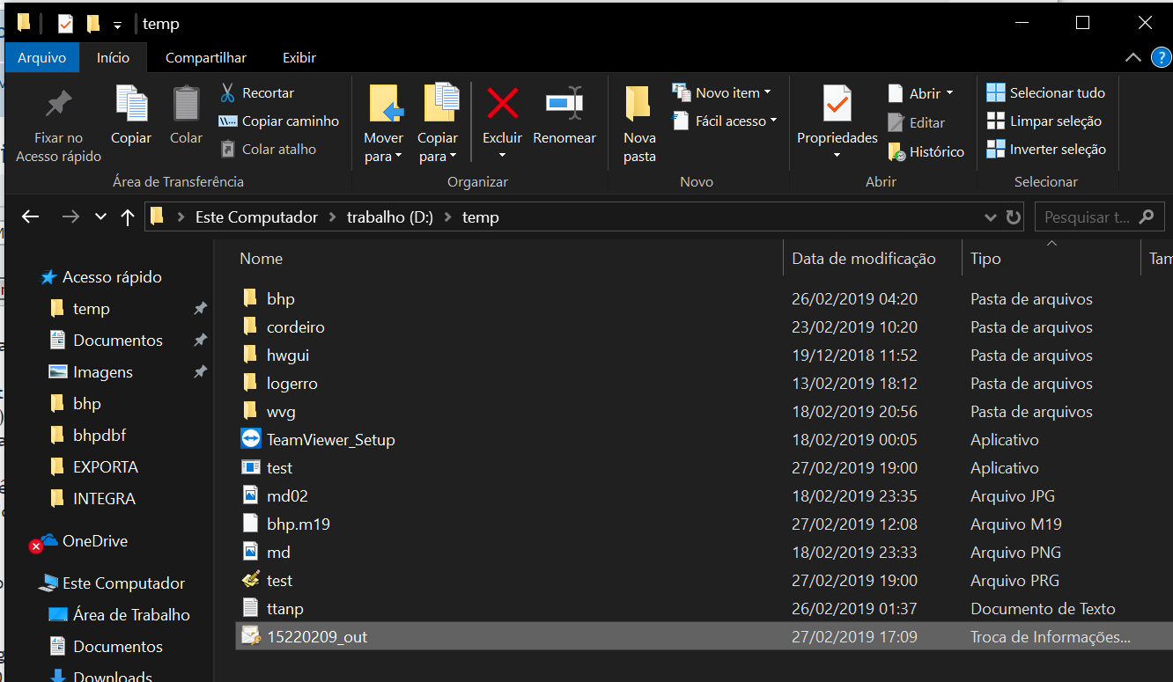1173x682 pixels.
Task: Click the blue help question mark icon
Action: 1162,58
